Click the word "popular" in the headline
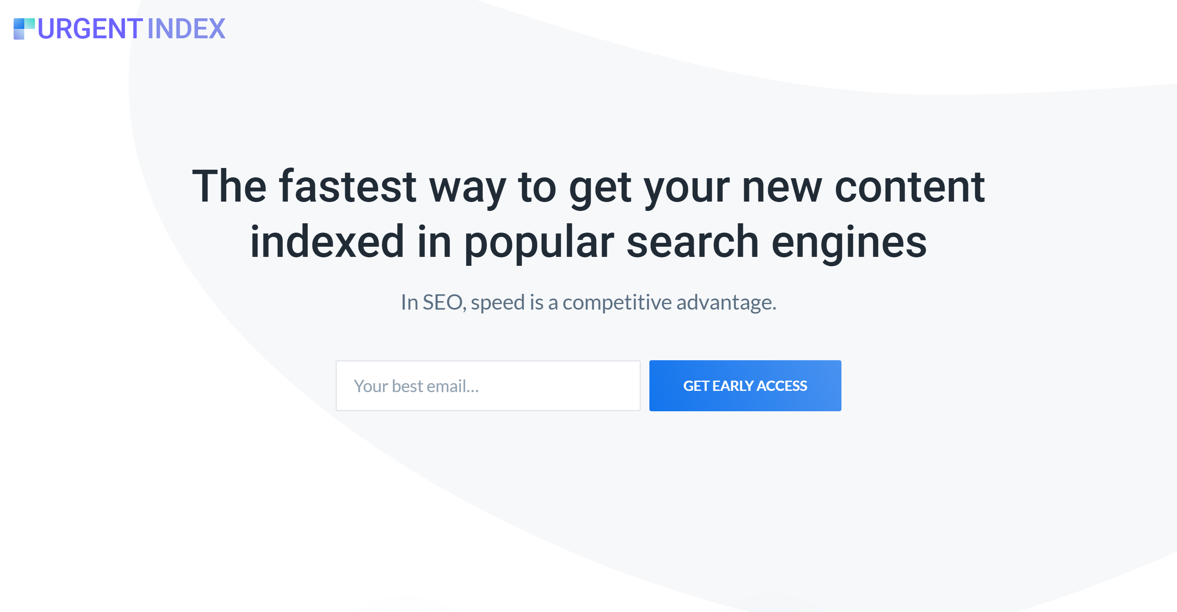 tap(539, 242)
